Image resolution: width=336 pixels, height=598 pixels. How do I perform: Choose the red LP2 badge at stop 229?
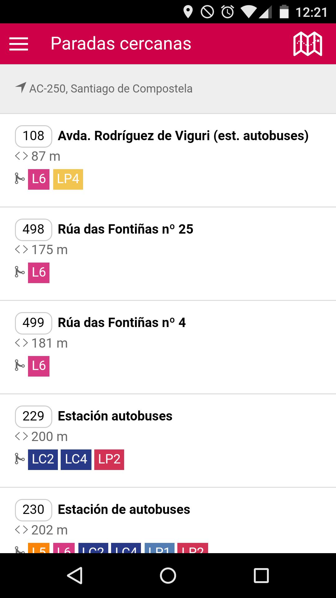[109, 459]
